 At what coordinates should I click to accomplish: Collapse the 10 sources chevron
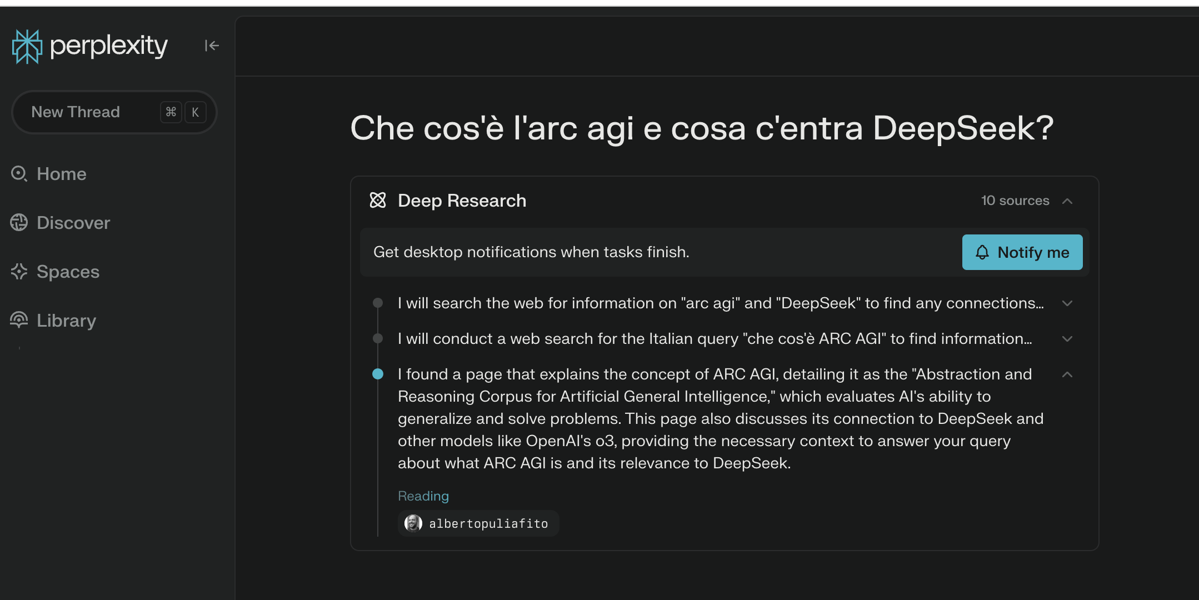click(x=1067, y=201)
